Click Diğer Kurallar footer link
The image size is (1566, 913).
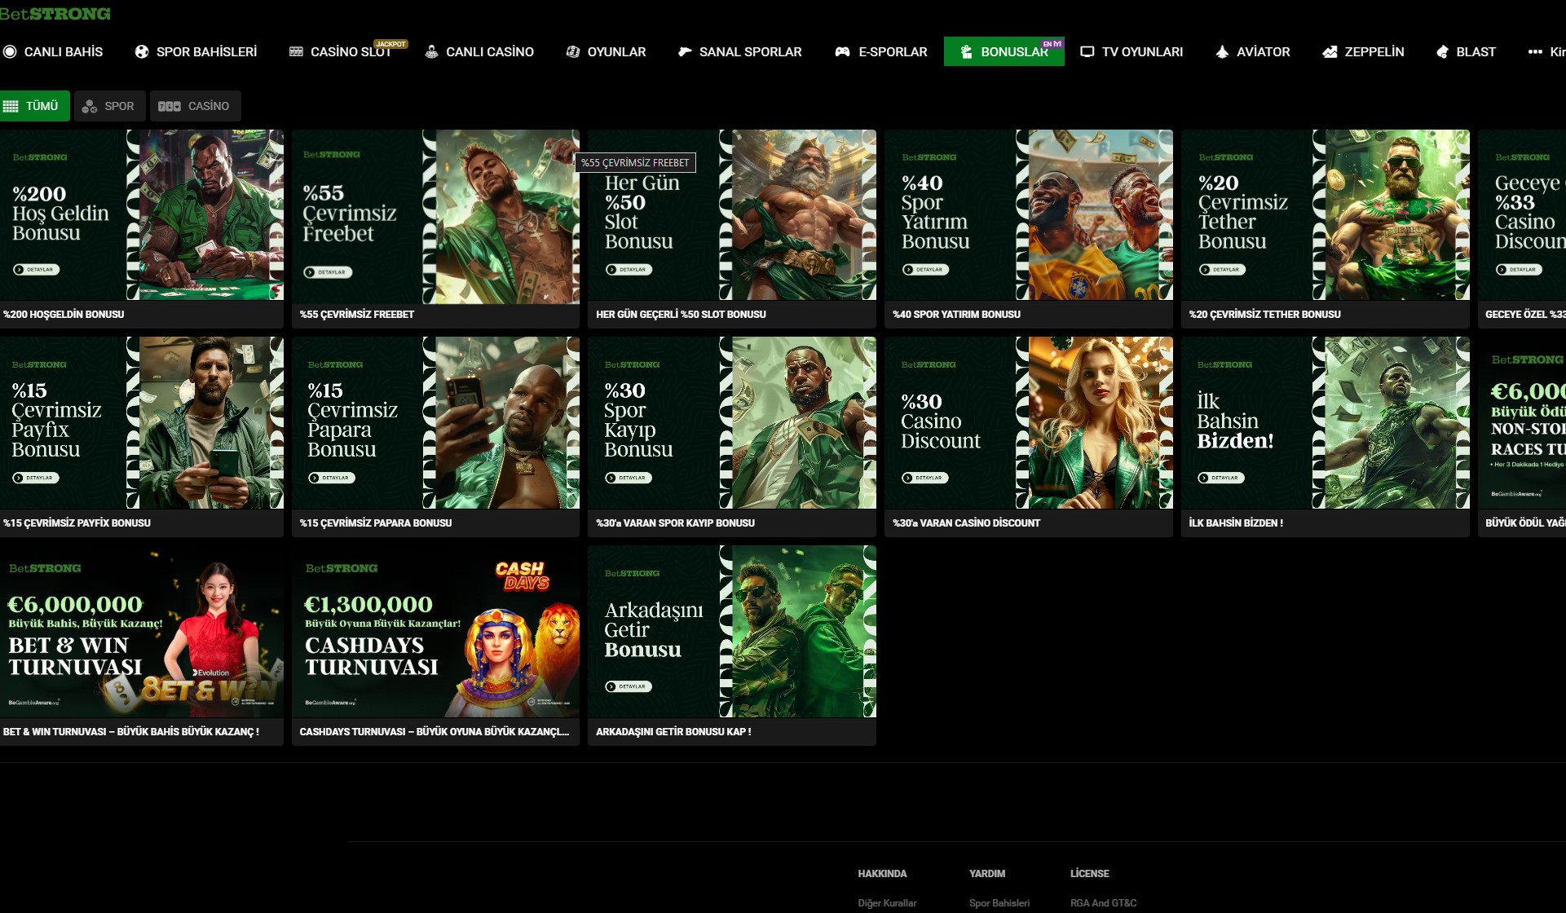click(x=887, y=903)
